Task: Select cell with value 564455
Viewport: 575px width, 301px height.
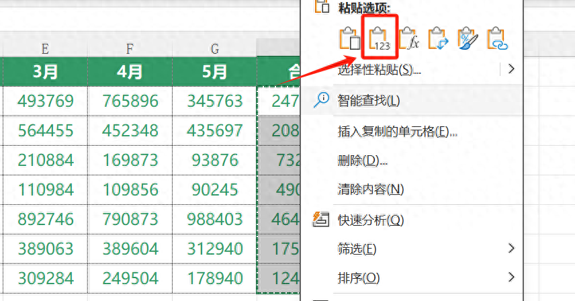Action: click(45, 131)
